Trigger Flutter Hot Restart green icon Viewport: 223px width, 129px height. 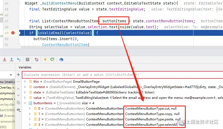pyautogui.click(x=52, y=60)
